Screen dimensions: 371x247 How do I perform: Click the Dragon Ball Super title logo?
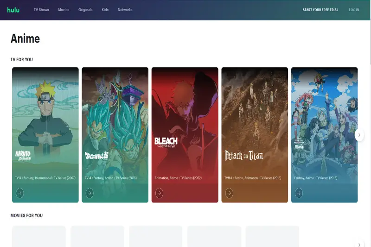point(96,156)
